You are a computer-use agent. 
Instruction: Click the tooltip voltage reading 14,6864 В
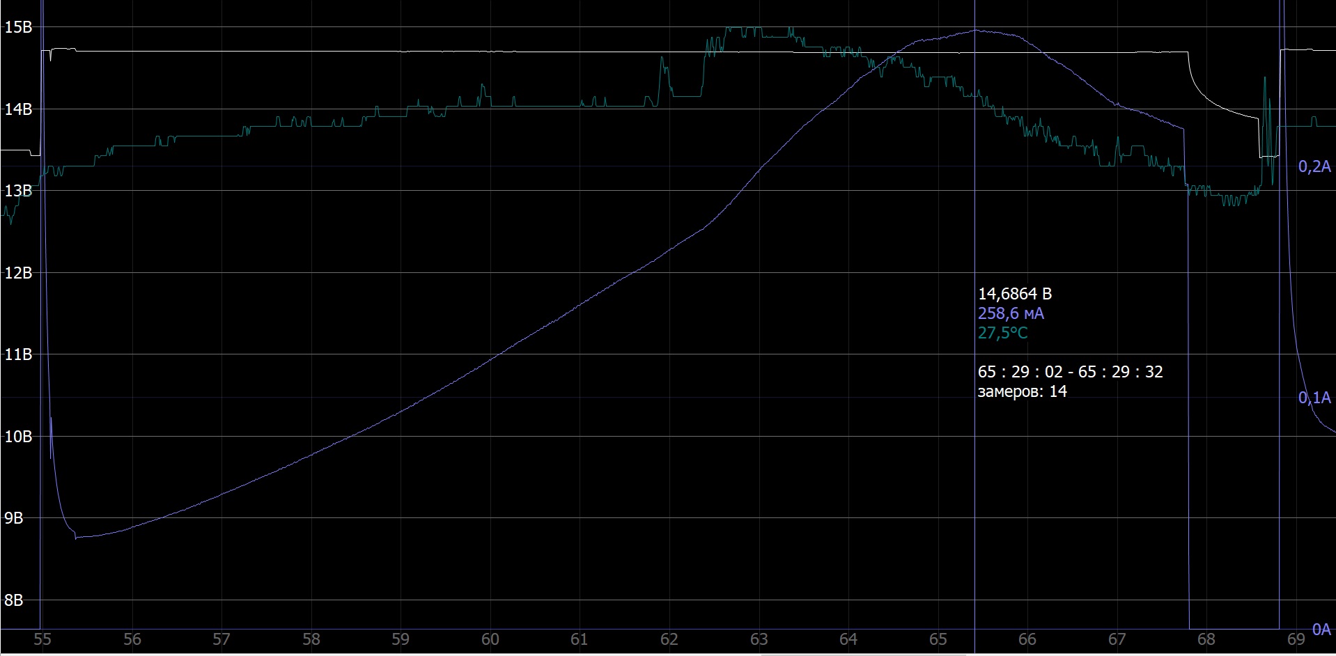(x=1014, y=294)
